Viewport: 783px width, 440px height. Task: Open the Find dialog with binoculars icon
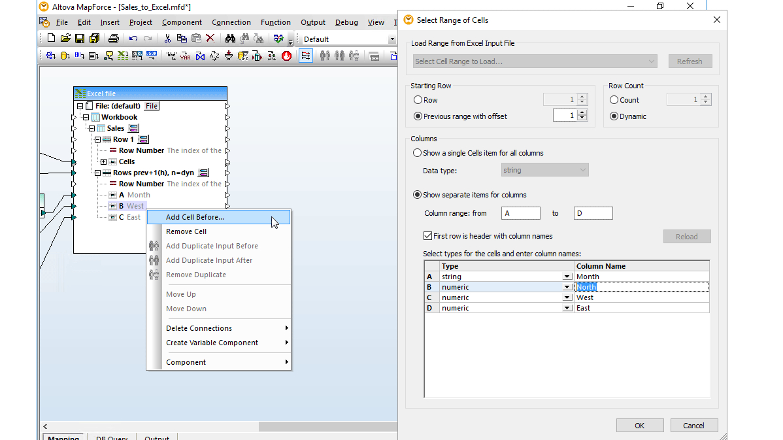click(x=230, y=37)
